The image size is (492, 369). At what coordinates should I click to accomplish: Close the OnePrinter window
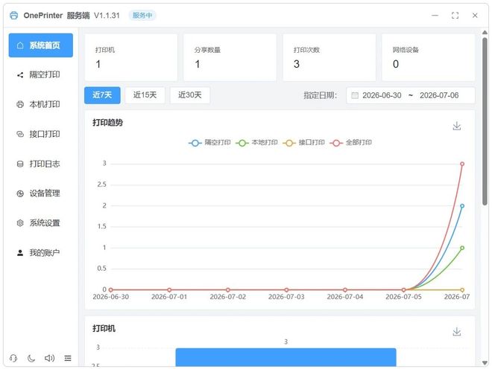(475, 16)
